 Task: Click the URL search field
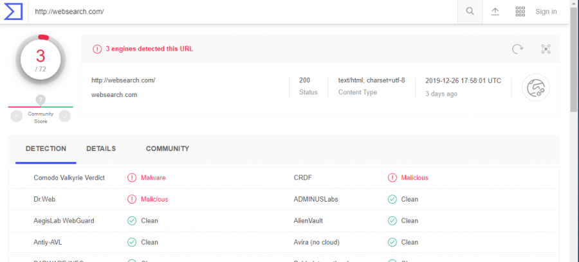coord(243,12)
